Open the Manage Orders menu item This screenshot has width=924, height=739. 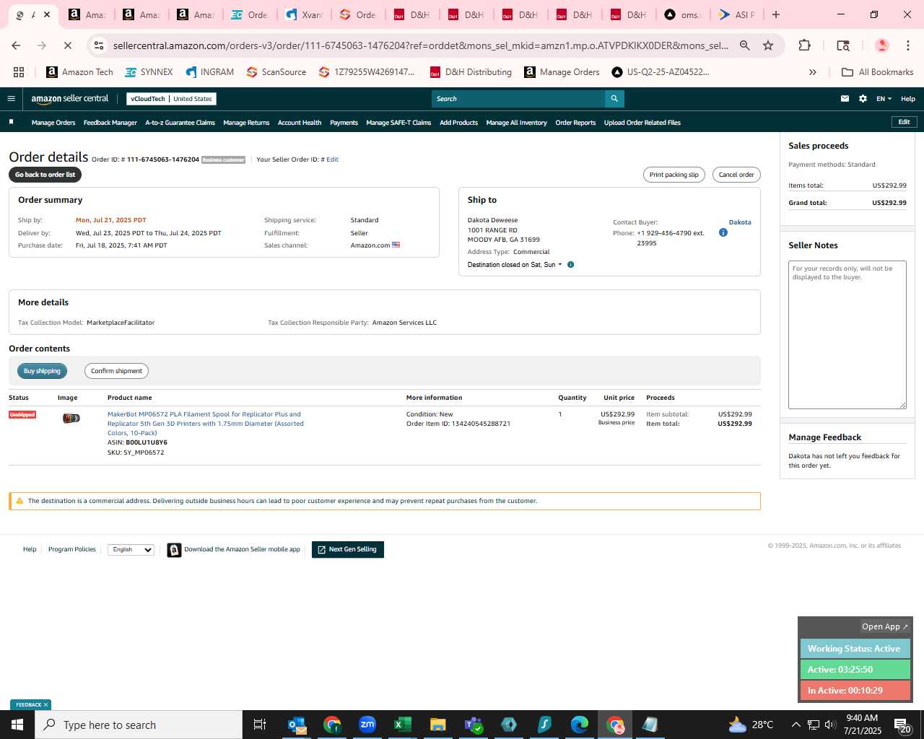tap(53, 123)
